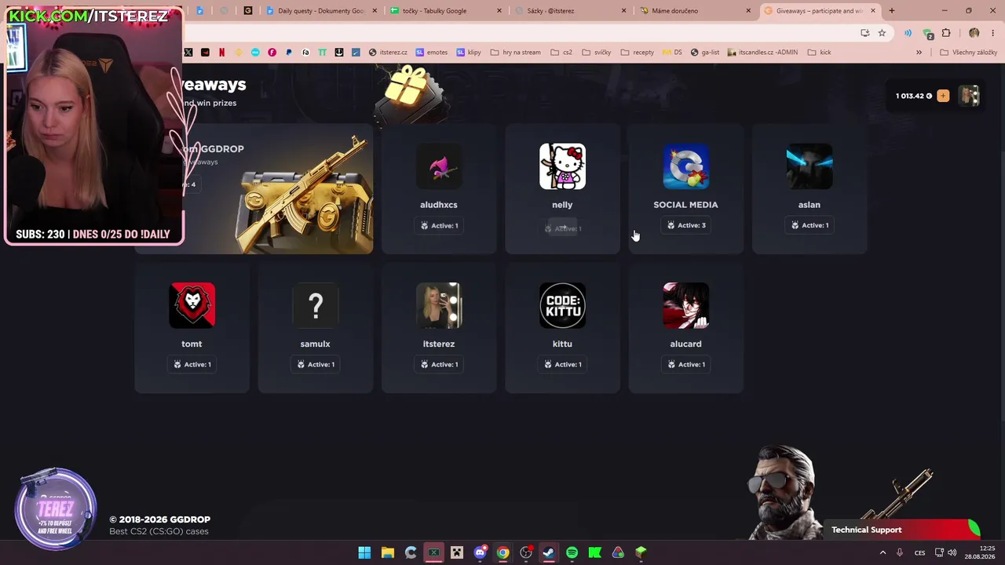
Task: Open the Chrome profile avatar
Action: click(x=974, y=33)
